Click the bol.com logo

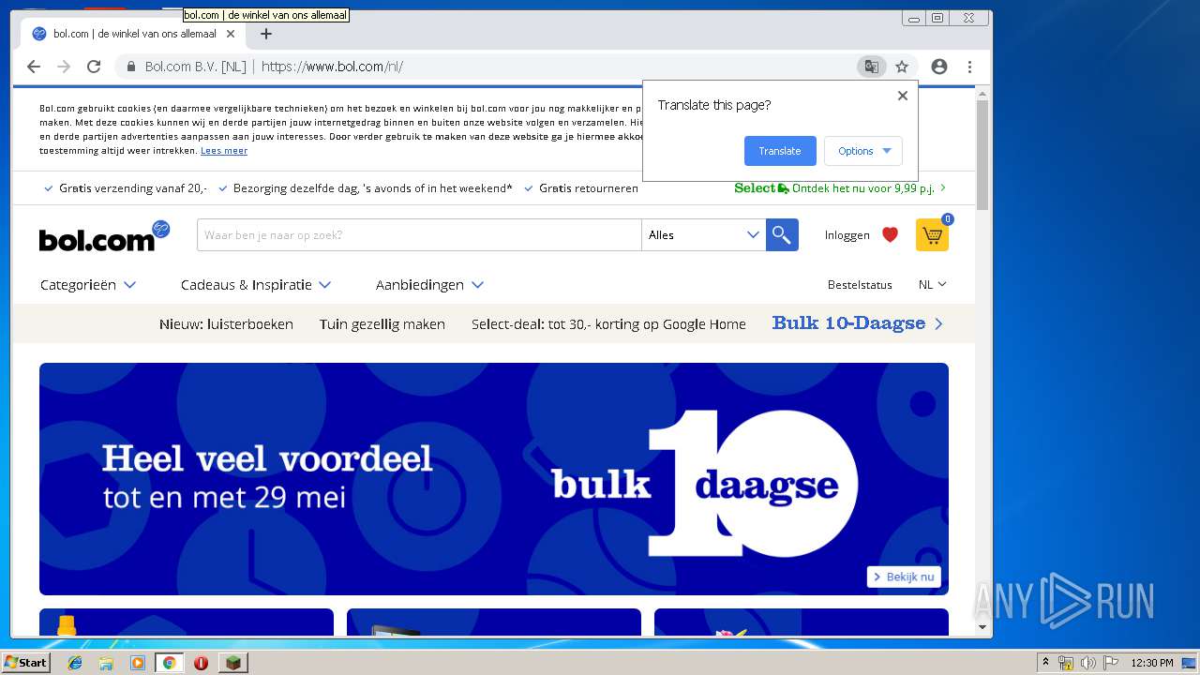coord(104,236)
